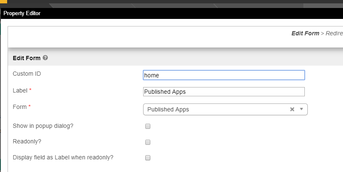Expand the Form dropdown arrow
Screen dimensions: 343x172
[x=301, y=109]
